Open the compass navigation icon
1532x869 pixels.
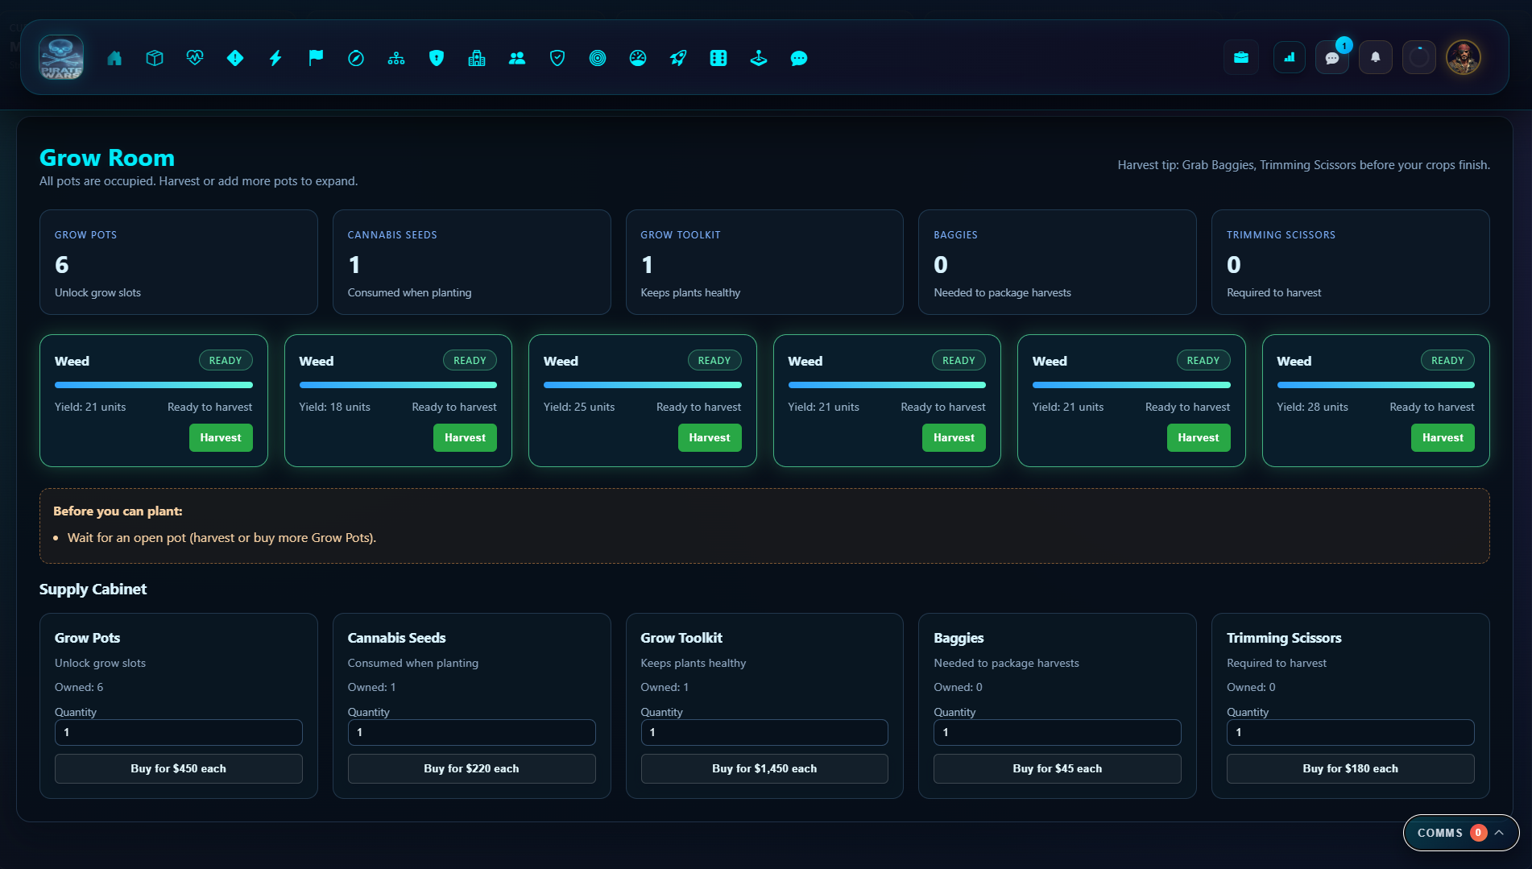click(356, 58)
